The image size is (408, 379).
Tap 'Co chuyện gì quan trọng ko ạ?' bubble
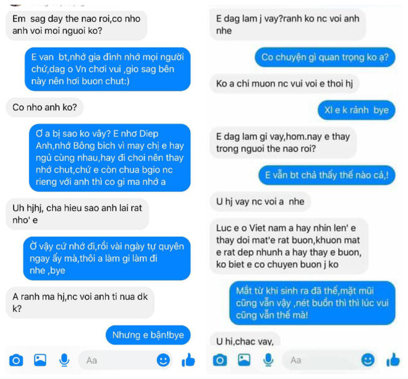[x=325, y=57]
